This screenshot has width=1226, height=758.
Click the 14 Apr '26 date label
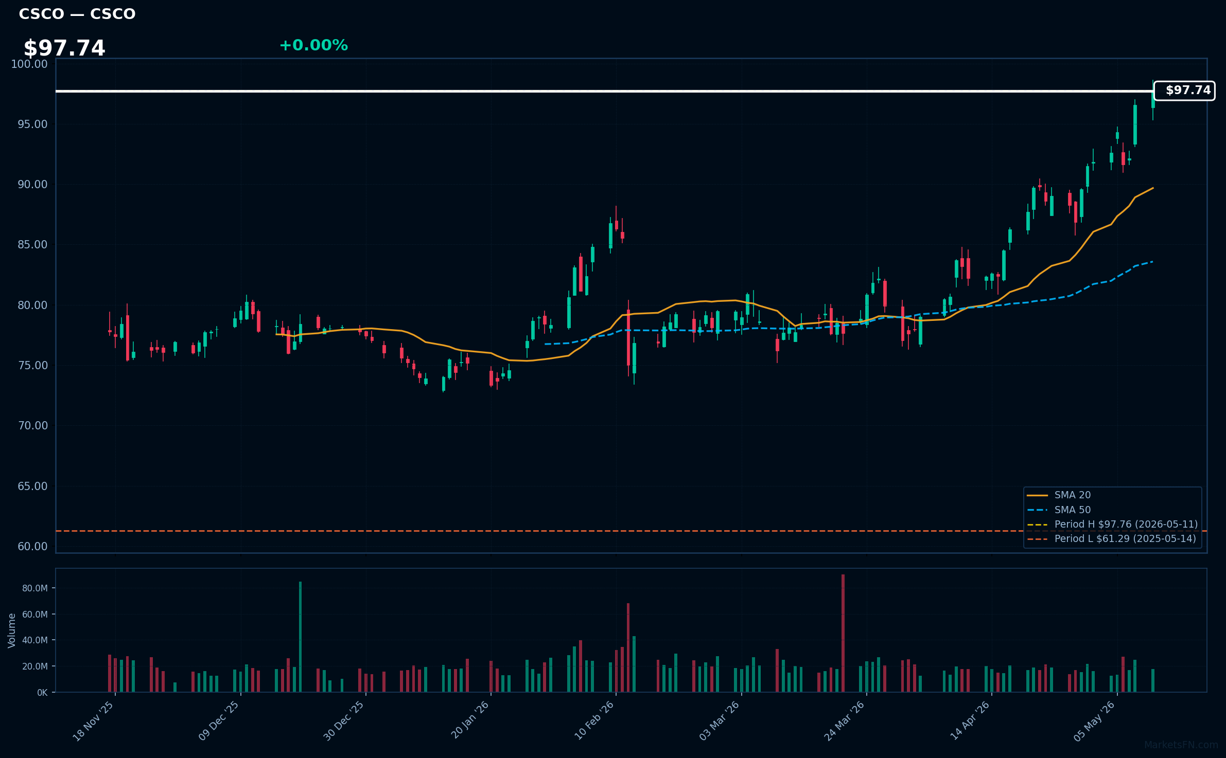(970, 720)
